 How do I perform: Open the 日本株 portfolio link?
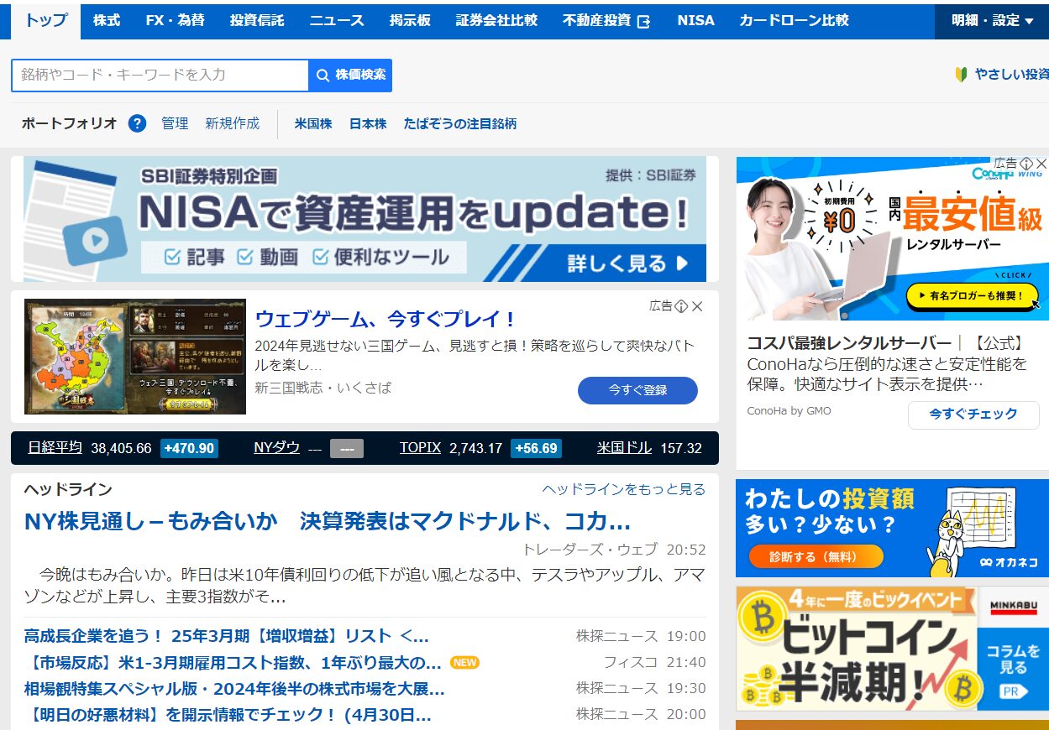[368, 123]
